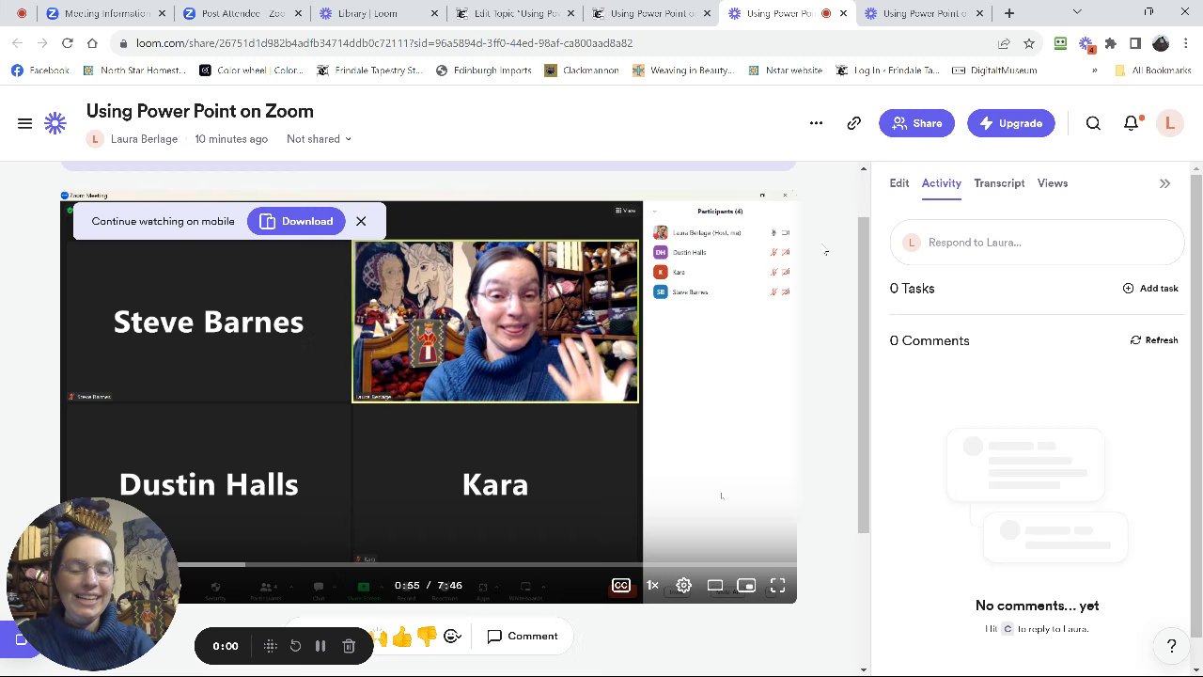Viewport: 1203px width, 677px height.
Task: Click the Comment button
Action: [x=523, y=637]
